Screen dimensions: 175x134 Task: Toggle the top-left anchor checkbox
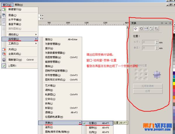pos(136,70)
